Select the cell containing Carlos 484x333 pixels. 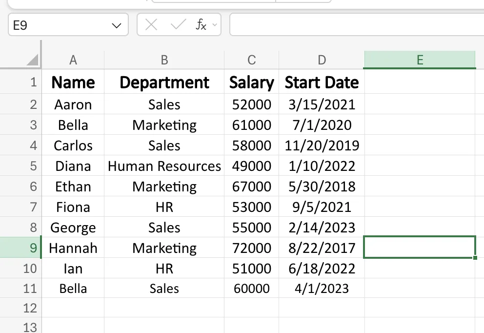click(x=73, y=145)
